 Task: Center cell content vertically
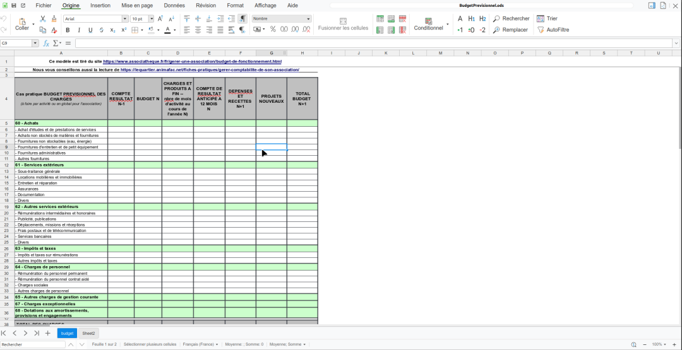198,19
